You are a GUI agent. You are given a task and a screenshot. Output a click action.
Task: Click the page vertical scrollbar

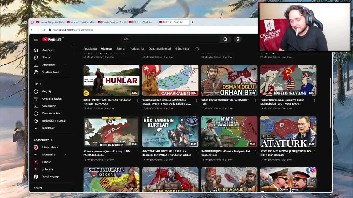pyautogui.click(x=331, y=102)
